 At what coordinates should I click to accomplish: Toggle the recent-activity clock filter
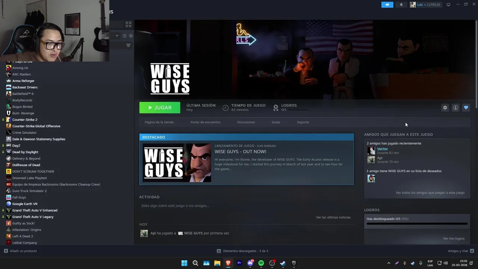[124, 36]
